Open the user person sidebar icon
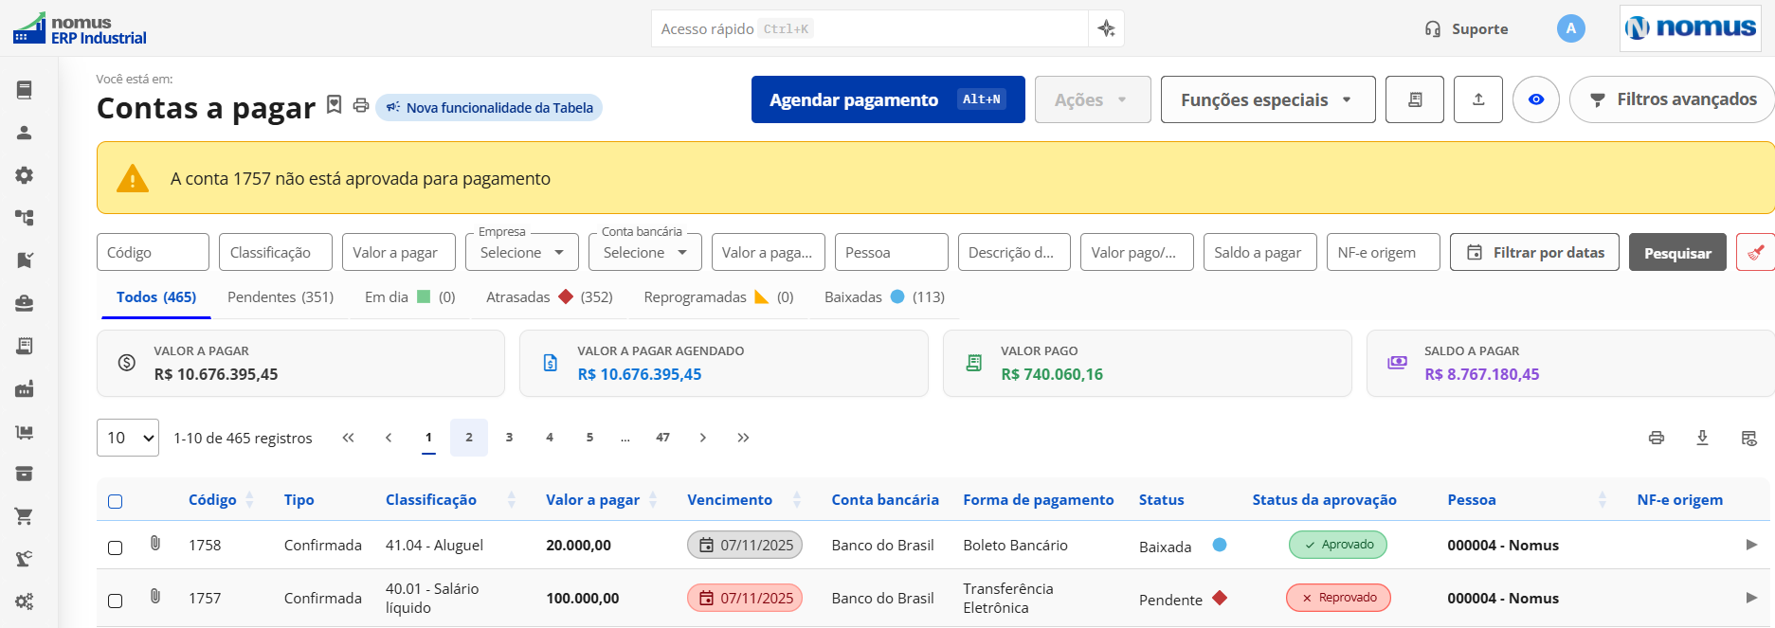Image resolution: width=1775 pixels, height=628 pixels. [x=25, y=133]
